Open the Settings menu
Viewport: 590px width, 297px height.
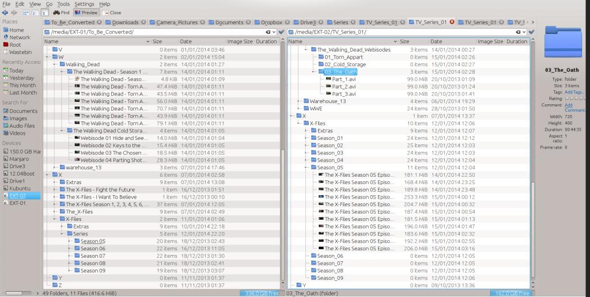84,4
